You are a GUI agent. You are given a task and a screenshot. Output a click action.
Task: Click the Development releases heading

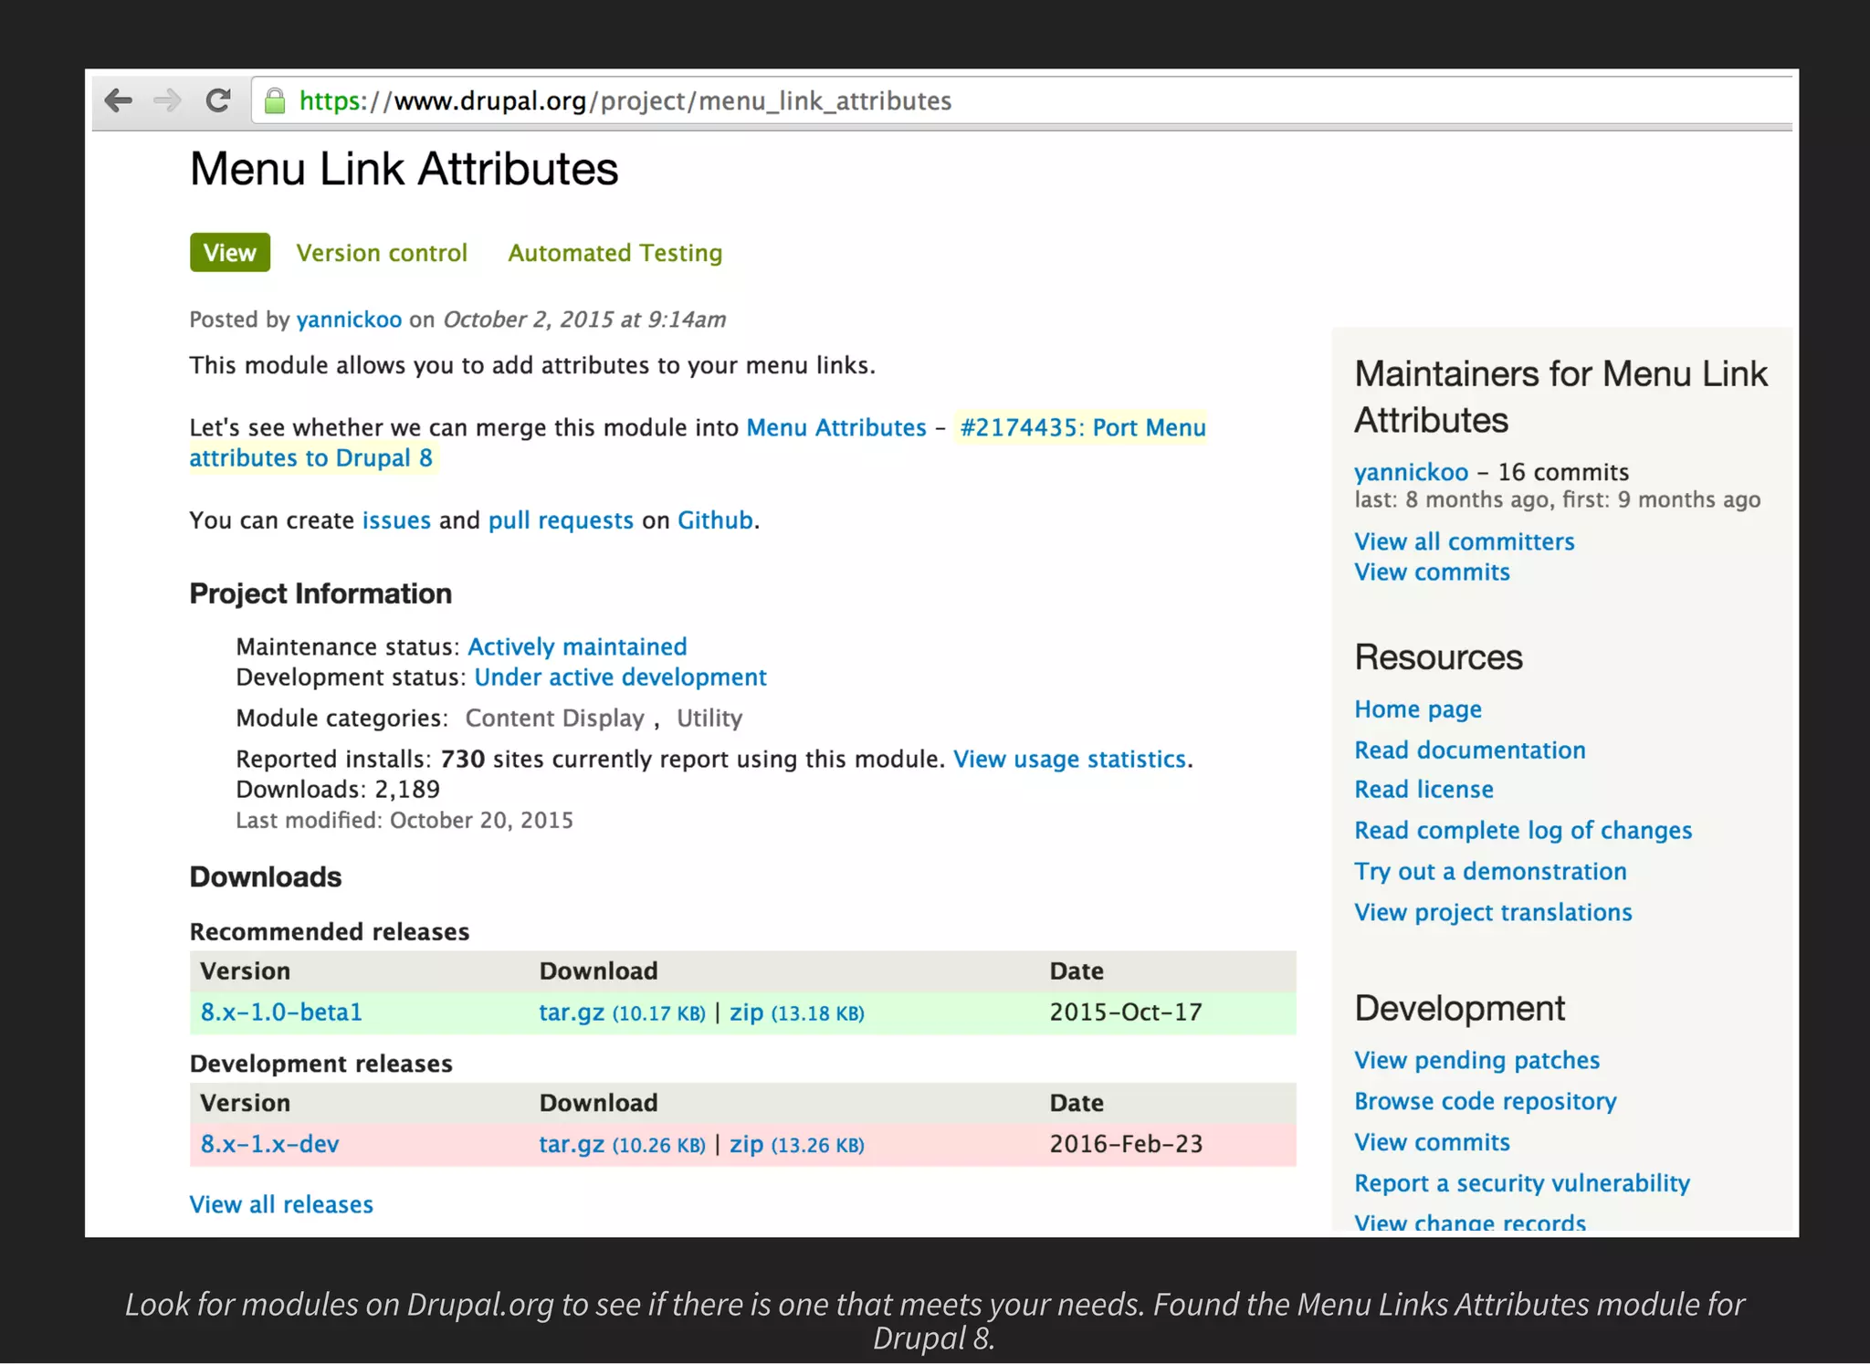point(320,1065)
